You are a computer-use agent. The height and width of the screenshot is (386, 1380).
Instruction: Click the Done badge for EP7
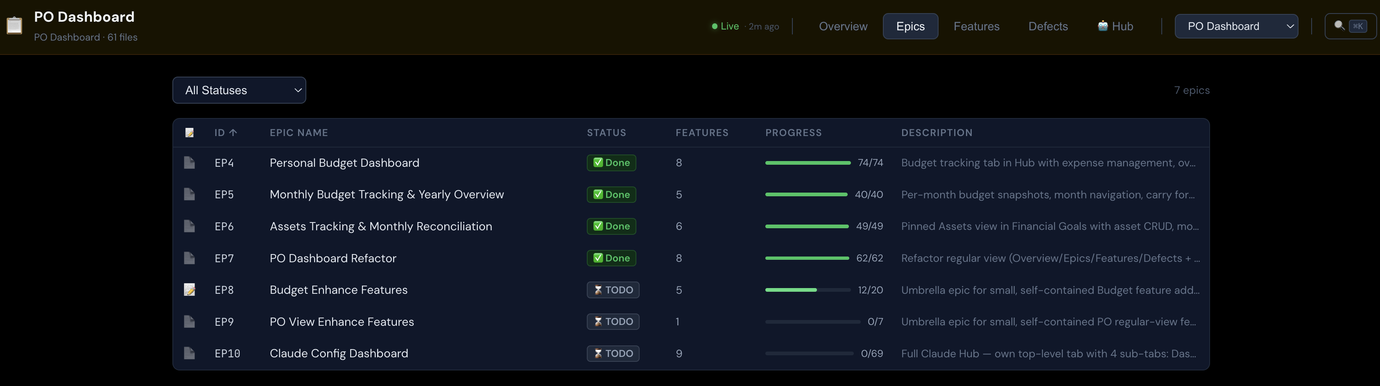point(611,258)
